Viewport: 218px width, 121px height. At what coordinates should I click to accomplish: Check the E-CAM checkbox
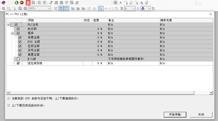(18, 59)
